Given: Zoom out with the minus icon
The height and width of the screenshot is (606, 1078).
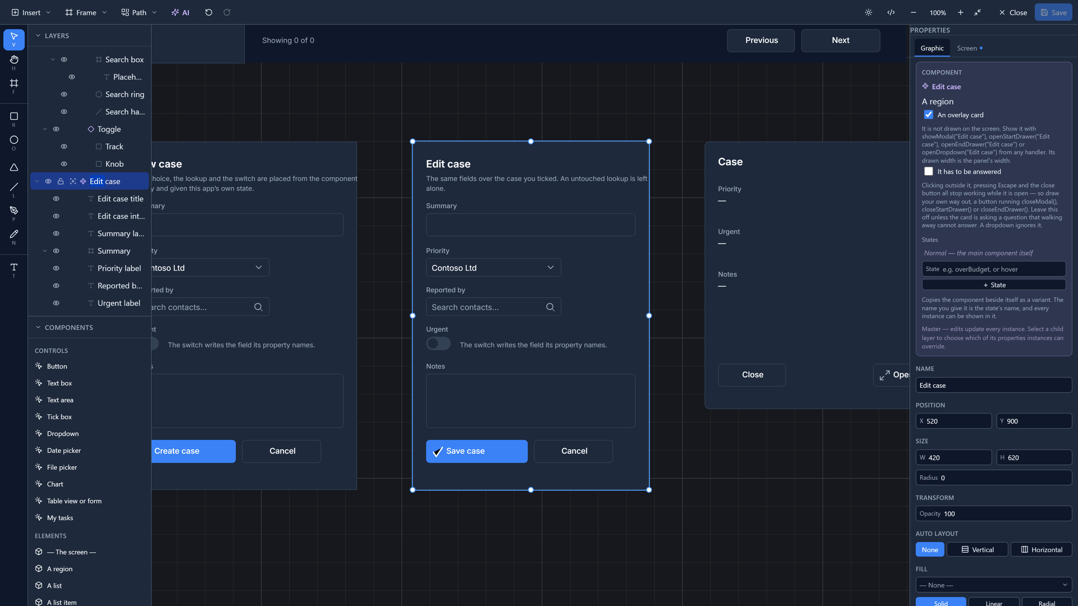Looking at the screenshot, I should 913,13.
